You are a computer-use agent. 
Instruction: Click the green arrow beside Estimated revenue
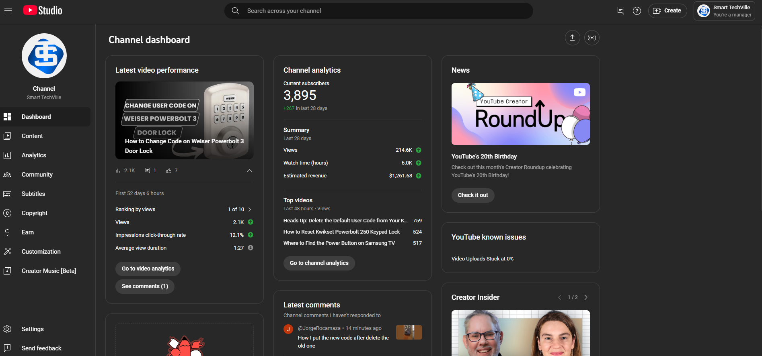419,176
